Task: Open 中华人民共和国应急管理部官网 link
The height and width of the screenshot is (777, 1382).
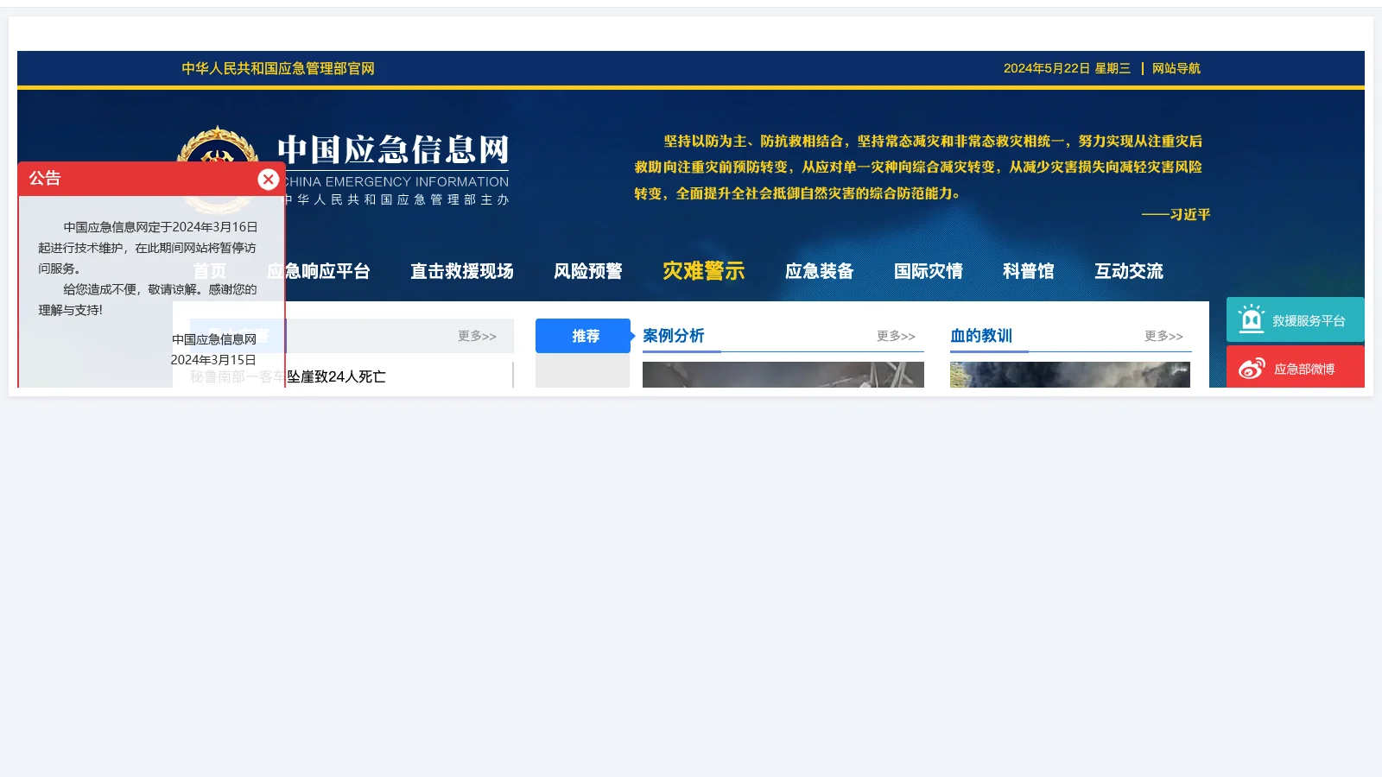Action: 278,68
